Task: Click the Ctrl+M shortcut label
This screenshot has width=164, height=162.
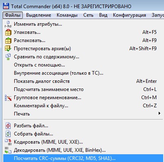Action: [x=149, y=98]
